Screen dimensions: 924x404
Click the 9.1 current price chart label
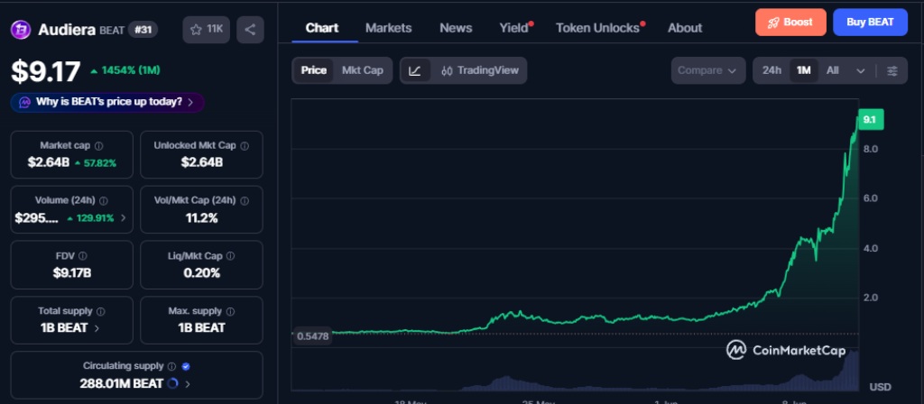(x=871, y=120)
